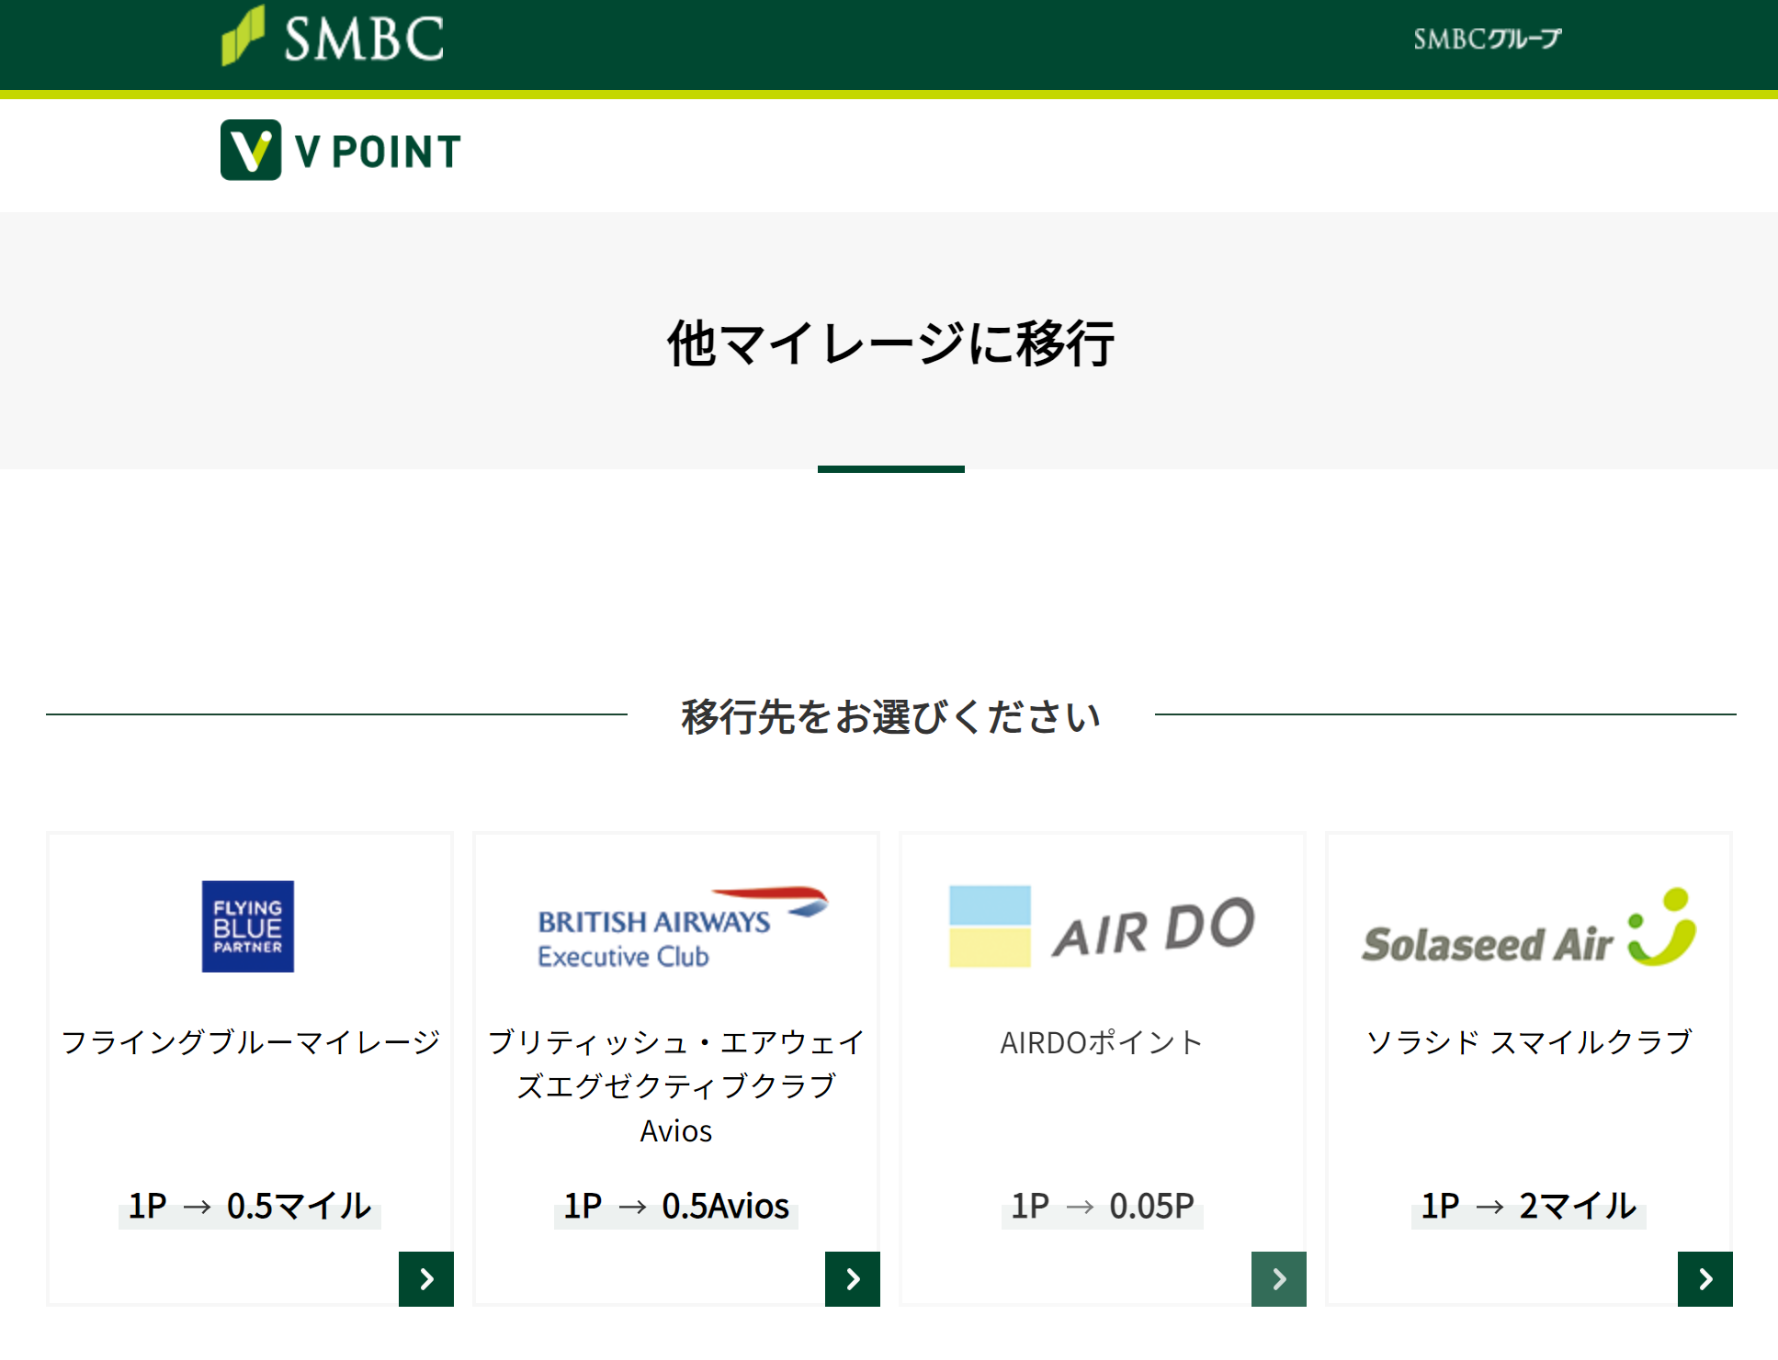The image size is (1778, 1360).
Task: Select フライングブルーマイレージ title text
Action: pyautogui.click(x=250, y=1042)
